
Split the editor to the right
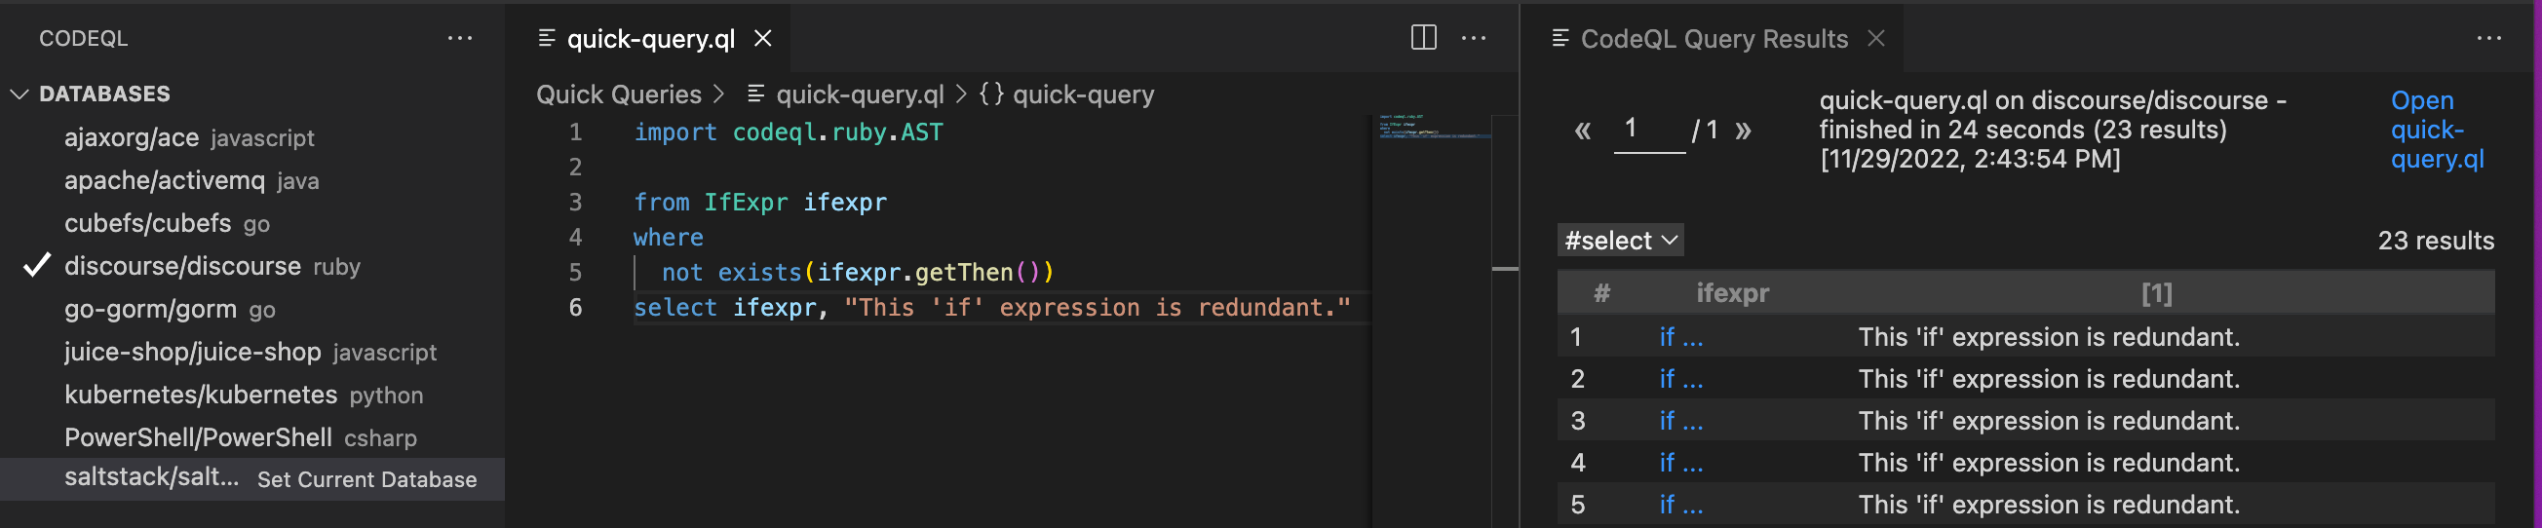click(x=1423, y=37)
